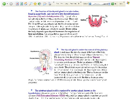Click the green Go button
Viewport: 130px width, 99px height.
click(x=112, y=4)
